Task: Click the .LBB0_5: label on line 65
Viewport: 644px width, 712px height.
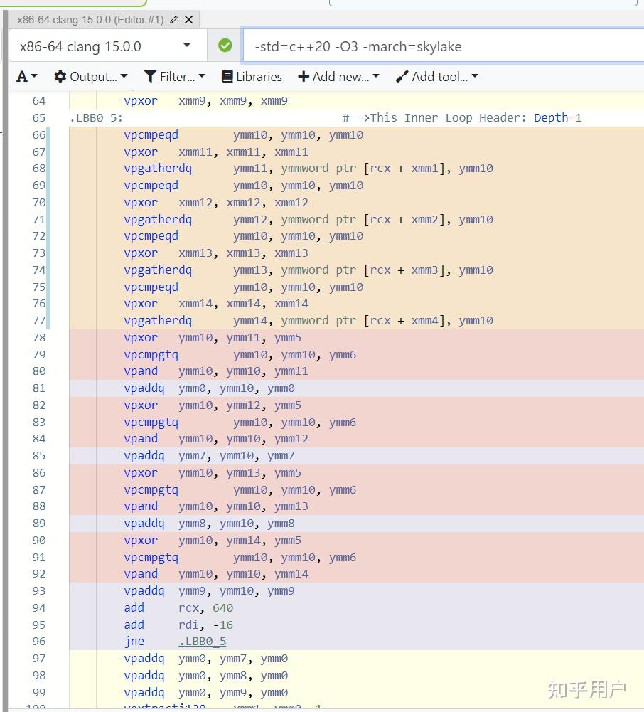Action: coord(96,118)
